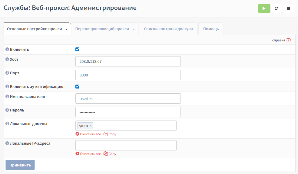Open the Помощь tab
The width and height of the screenshot is (298, 174).
click(211, 29)
